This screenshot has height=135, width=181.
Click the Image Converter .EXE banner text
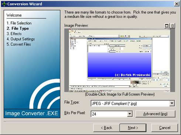click(x=32, y=113)
